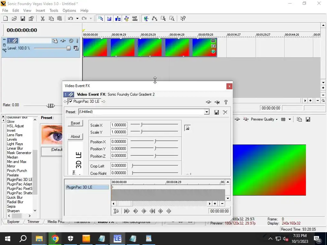The width and height of the screenshot is (327, 245).
Task: Click the Open project folder icon
Action: pos(14,19)
